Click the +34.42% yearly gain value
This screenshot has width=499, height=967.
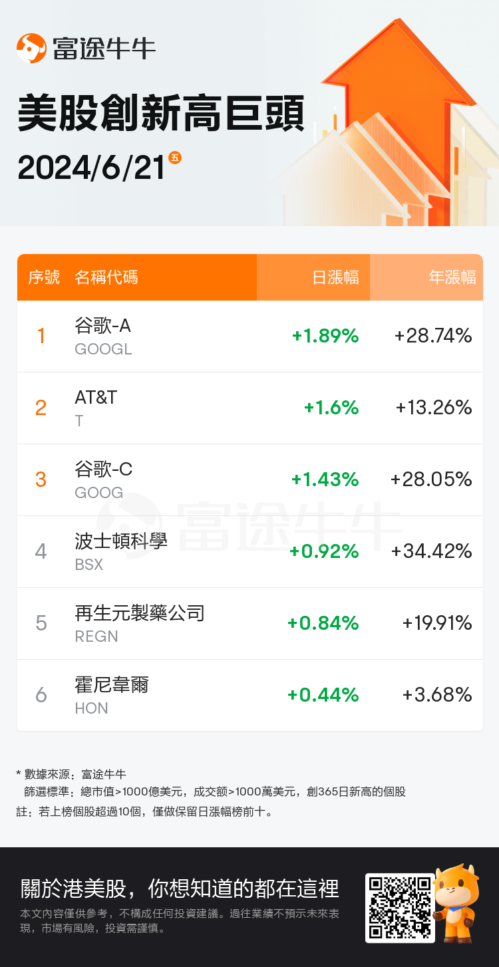(432, 551)
